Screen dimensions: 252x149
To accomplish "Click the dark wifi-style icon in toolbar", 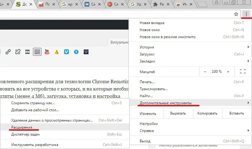I will (x=86, y=52).
